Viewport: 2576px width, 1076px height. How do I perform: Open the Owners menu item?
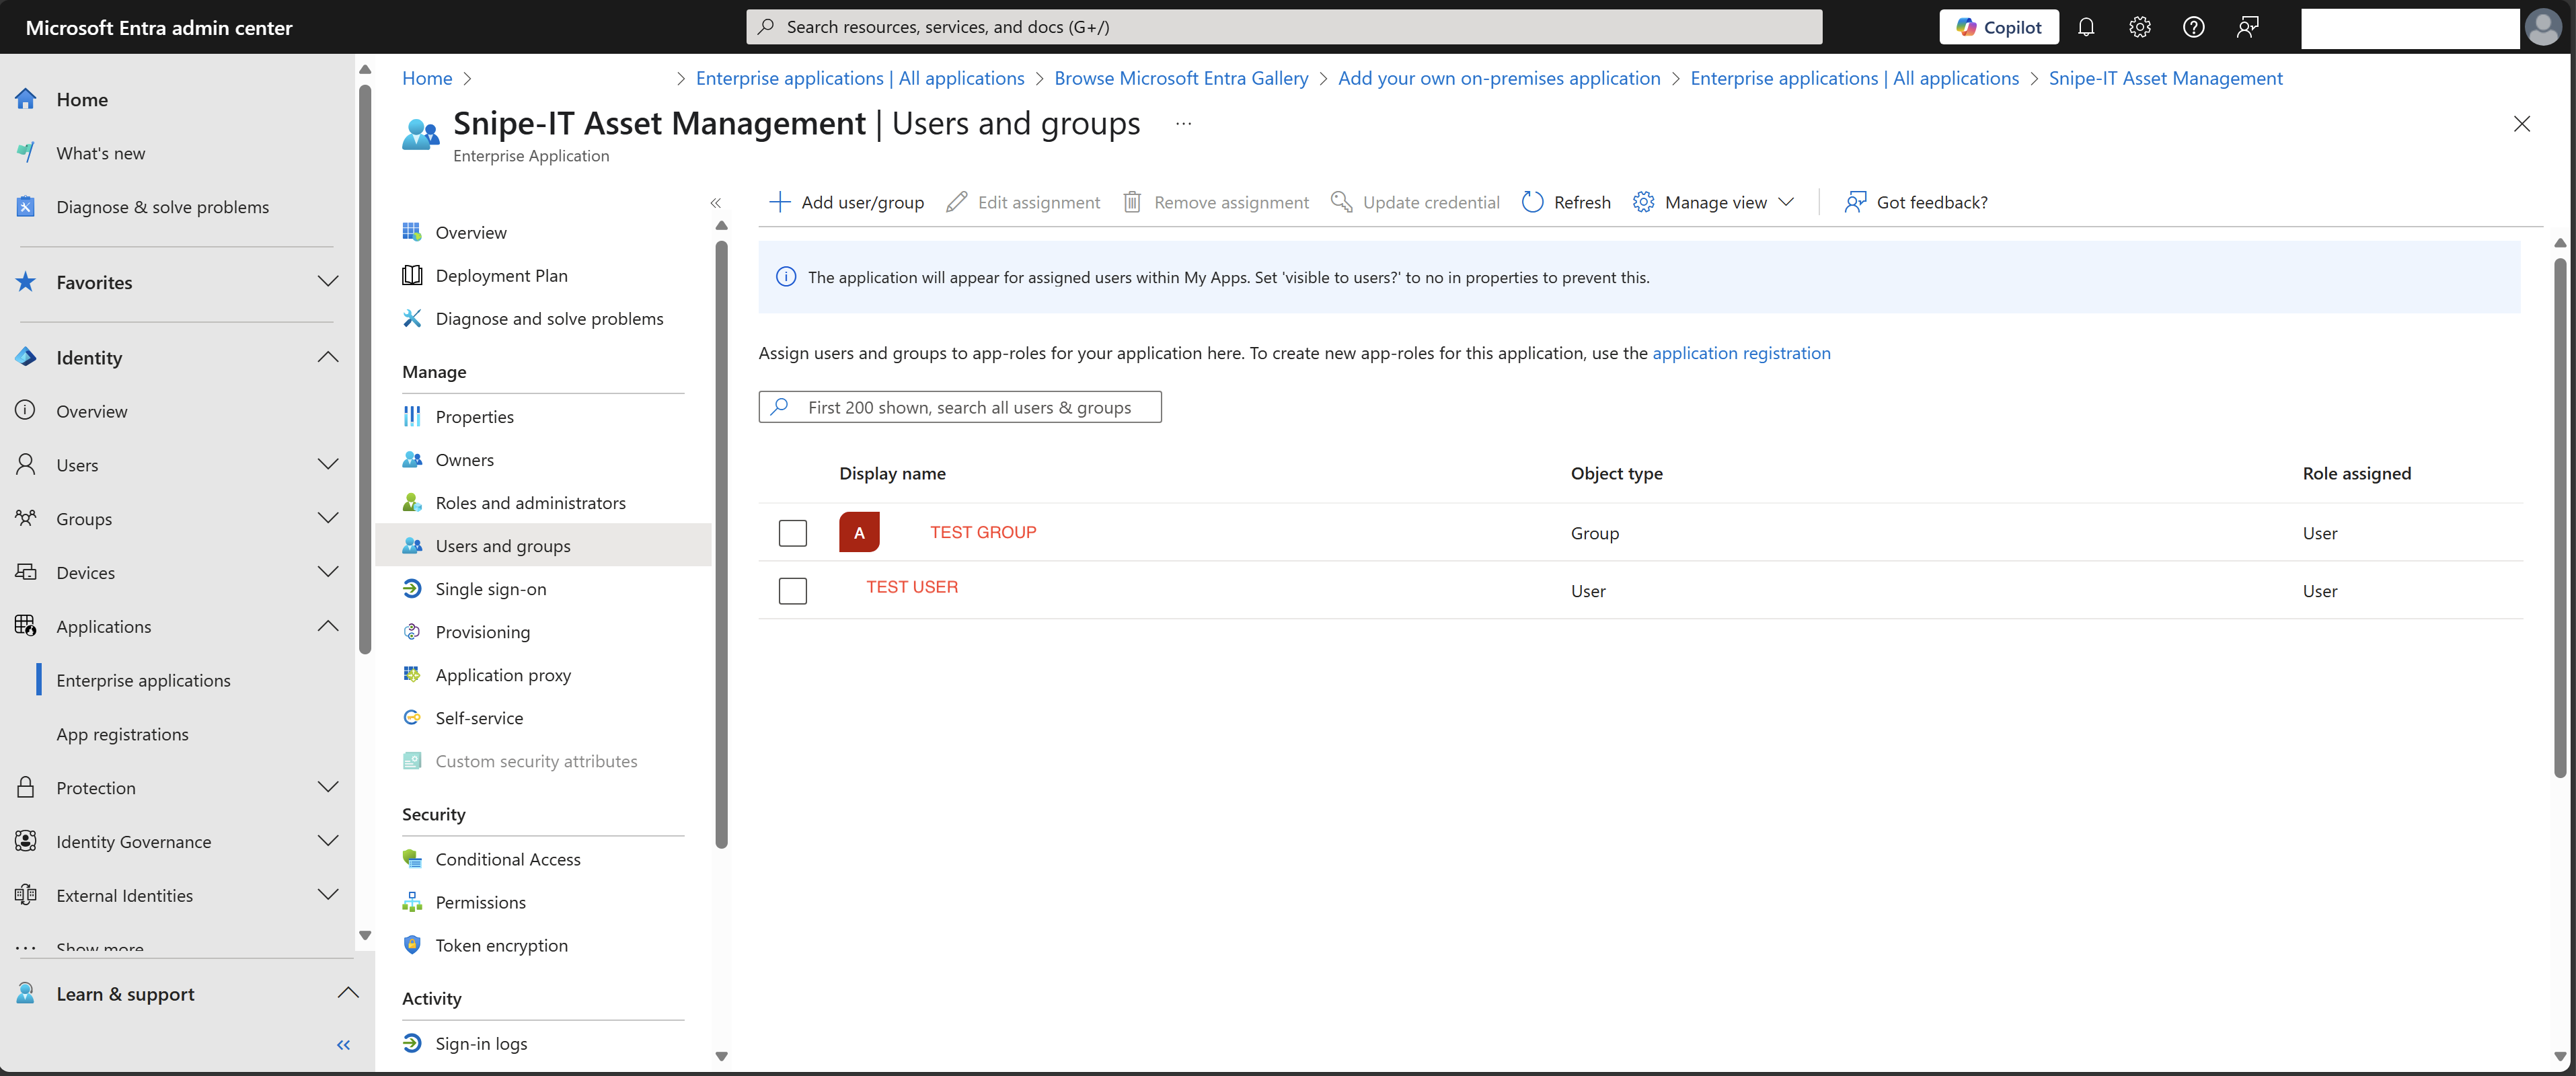click(465, 460)
